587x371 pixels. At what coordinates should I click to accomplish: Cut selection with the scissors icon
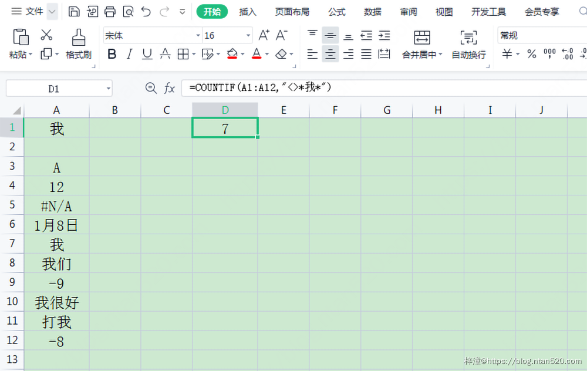click(46, 35)
